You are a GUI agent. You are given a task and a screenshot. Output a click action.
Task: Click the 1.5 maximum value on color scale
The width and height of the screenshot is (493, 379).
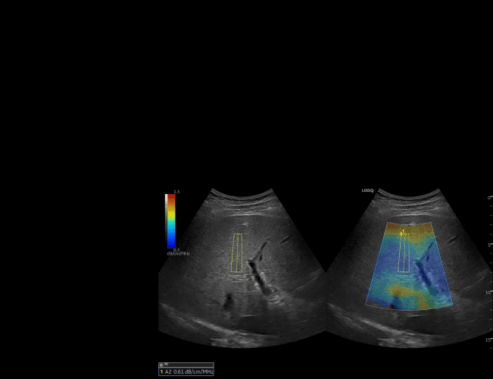[176, 192]
